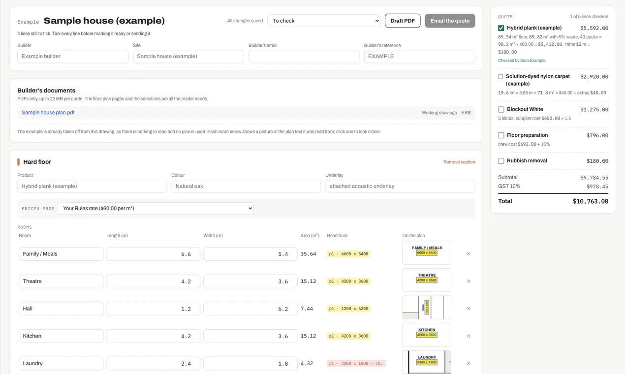Remove the Hard floor section

click(459, 162)
